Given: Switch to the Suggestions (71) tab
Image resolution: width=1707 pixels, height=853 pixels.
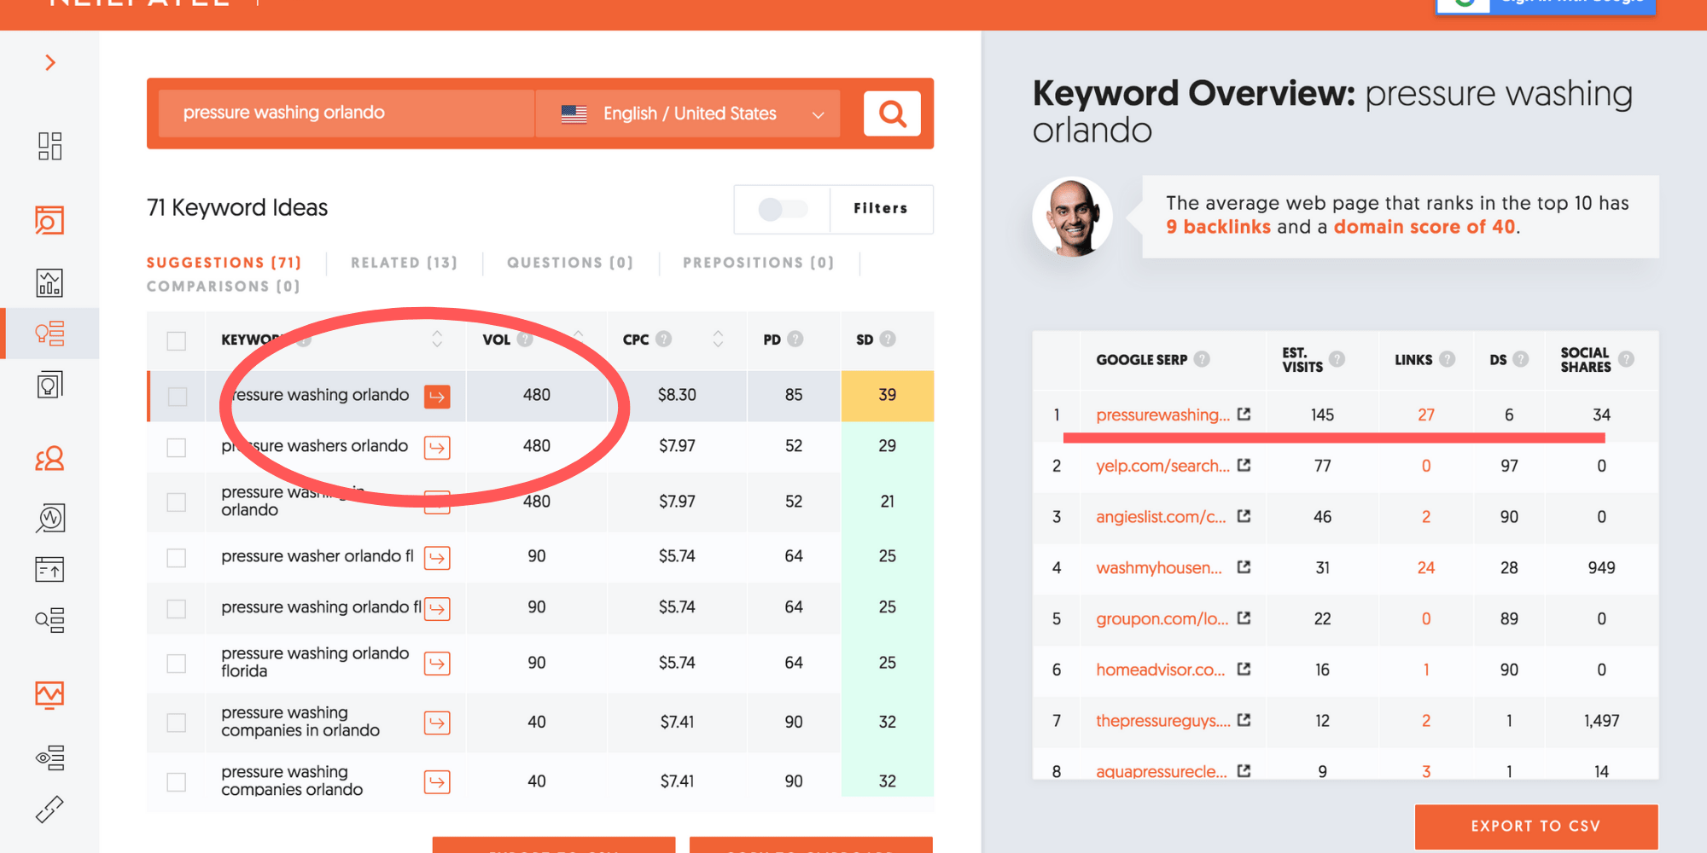Looking at the screenshot, I should pos(224,263).
